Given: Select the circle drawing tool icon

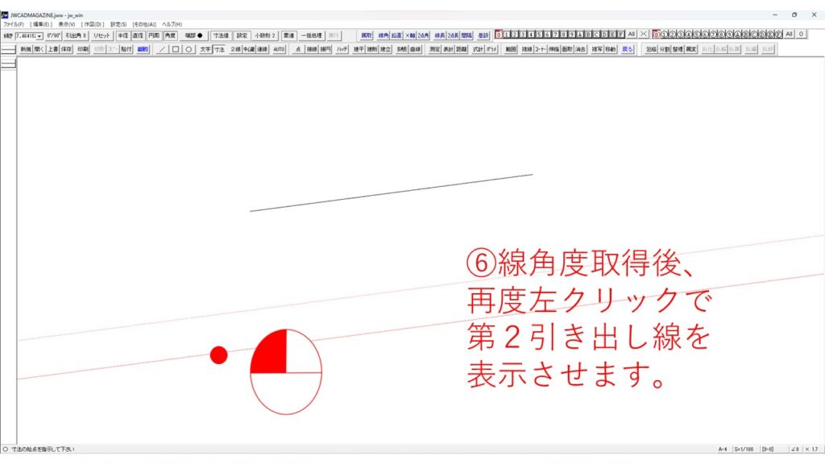Looking at the screenshot, I should (189, 49).
